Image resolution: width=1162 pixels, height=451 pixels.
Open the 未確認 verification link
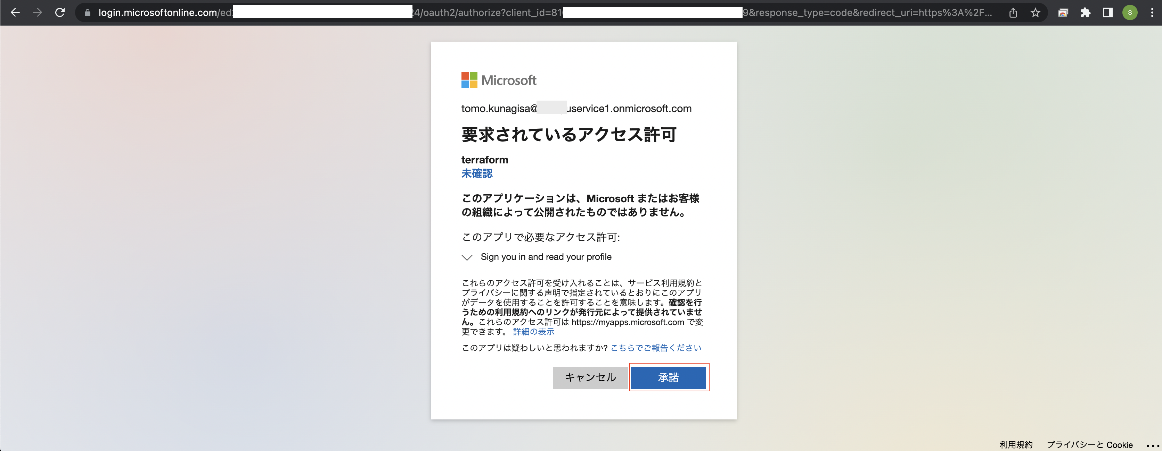coord(476,173)
